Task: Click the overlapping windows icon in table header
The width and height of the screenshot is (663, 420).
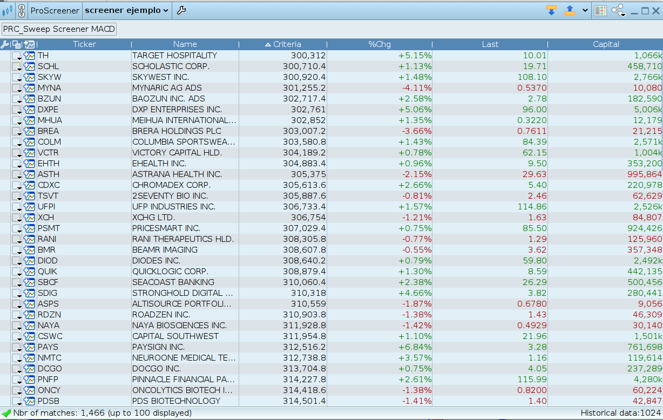Action: tap(17, 44)
